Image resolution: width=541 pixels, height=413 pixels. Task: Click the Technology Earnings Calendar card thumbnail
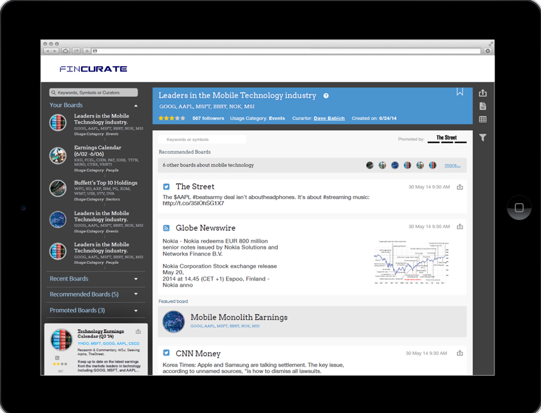[61, 340]
